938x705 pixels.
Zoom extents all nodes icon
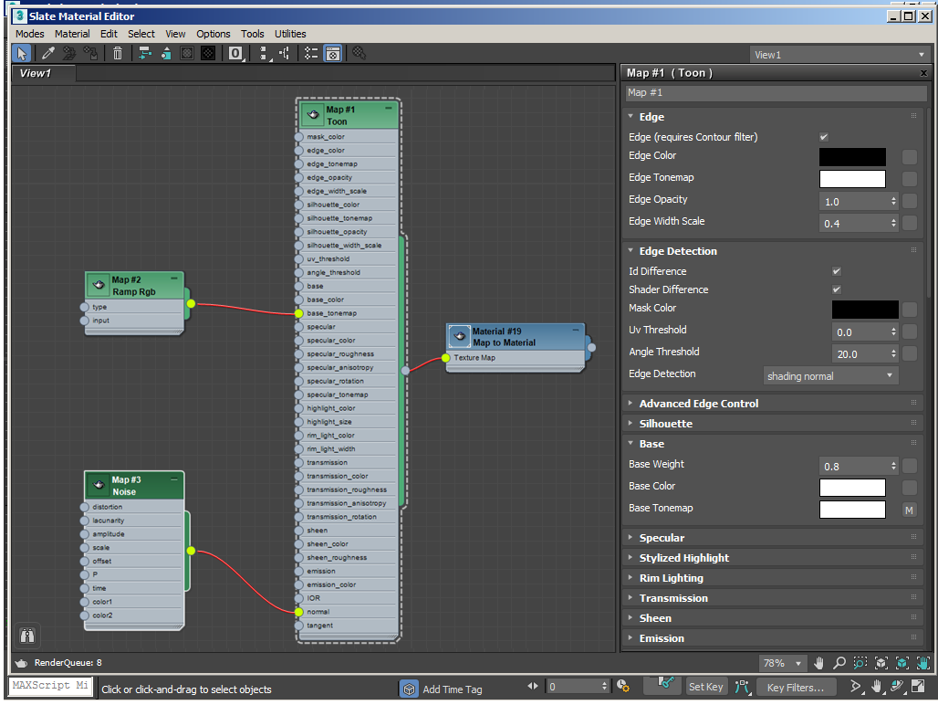click(881, 662)
